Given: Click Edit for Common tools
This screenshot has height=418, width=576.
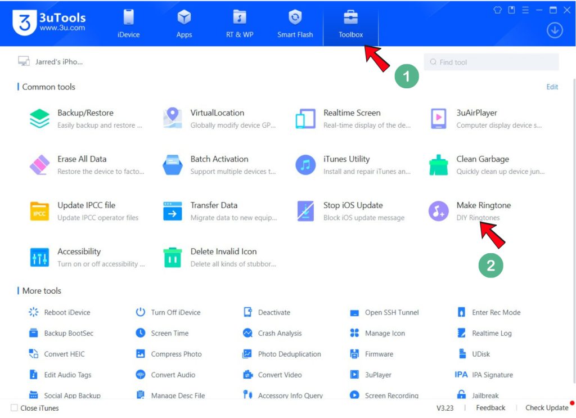Looking at the screenshot, I should point(552,87).
